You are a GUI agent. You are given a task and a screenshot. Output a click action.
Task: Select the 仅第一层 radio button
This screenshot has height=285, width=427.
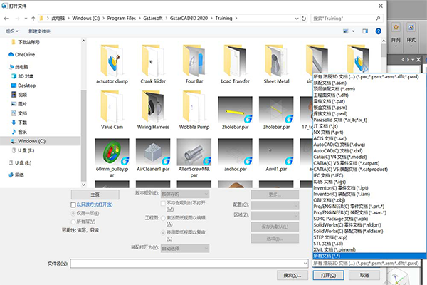pos(73,213)
